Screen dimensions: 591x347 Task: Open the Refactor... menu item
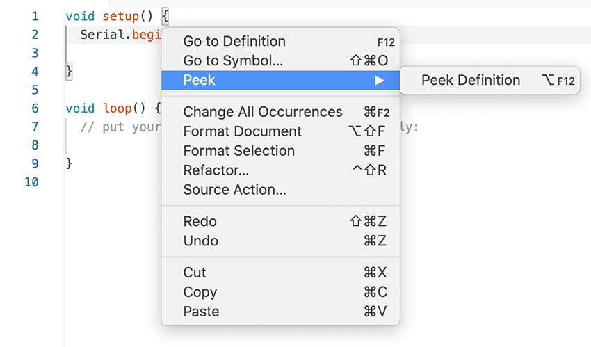(216, 170)
